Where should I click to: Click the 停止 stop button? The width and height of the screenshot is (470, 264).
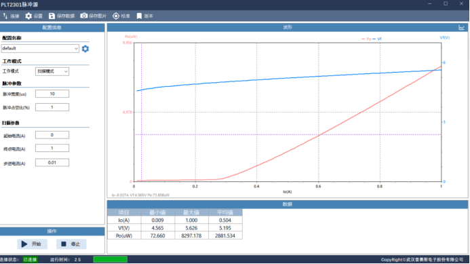pyautogui.click(x=71, y=244)
